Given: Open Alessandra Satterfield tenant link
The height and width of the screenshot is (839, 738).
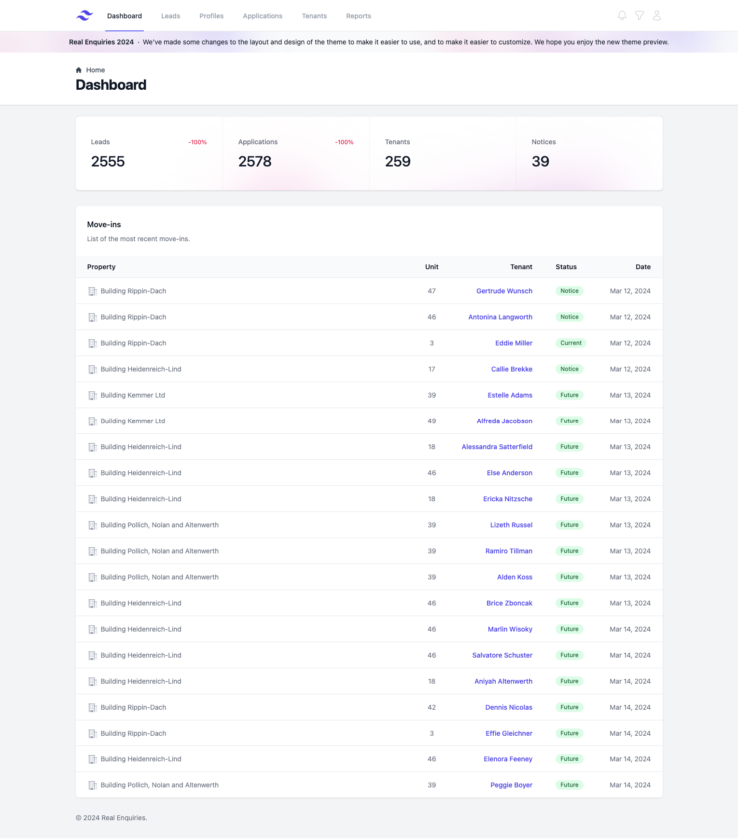Looking at the screenshot, I should tap(497, 447).
